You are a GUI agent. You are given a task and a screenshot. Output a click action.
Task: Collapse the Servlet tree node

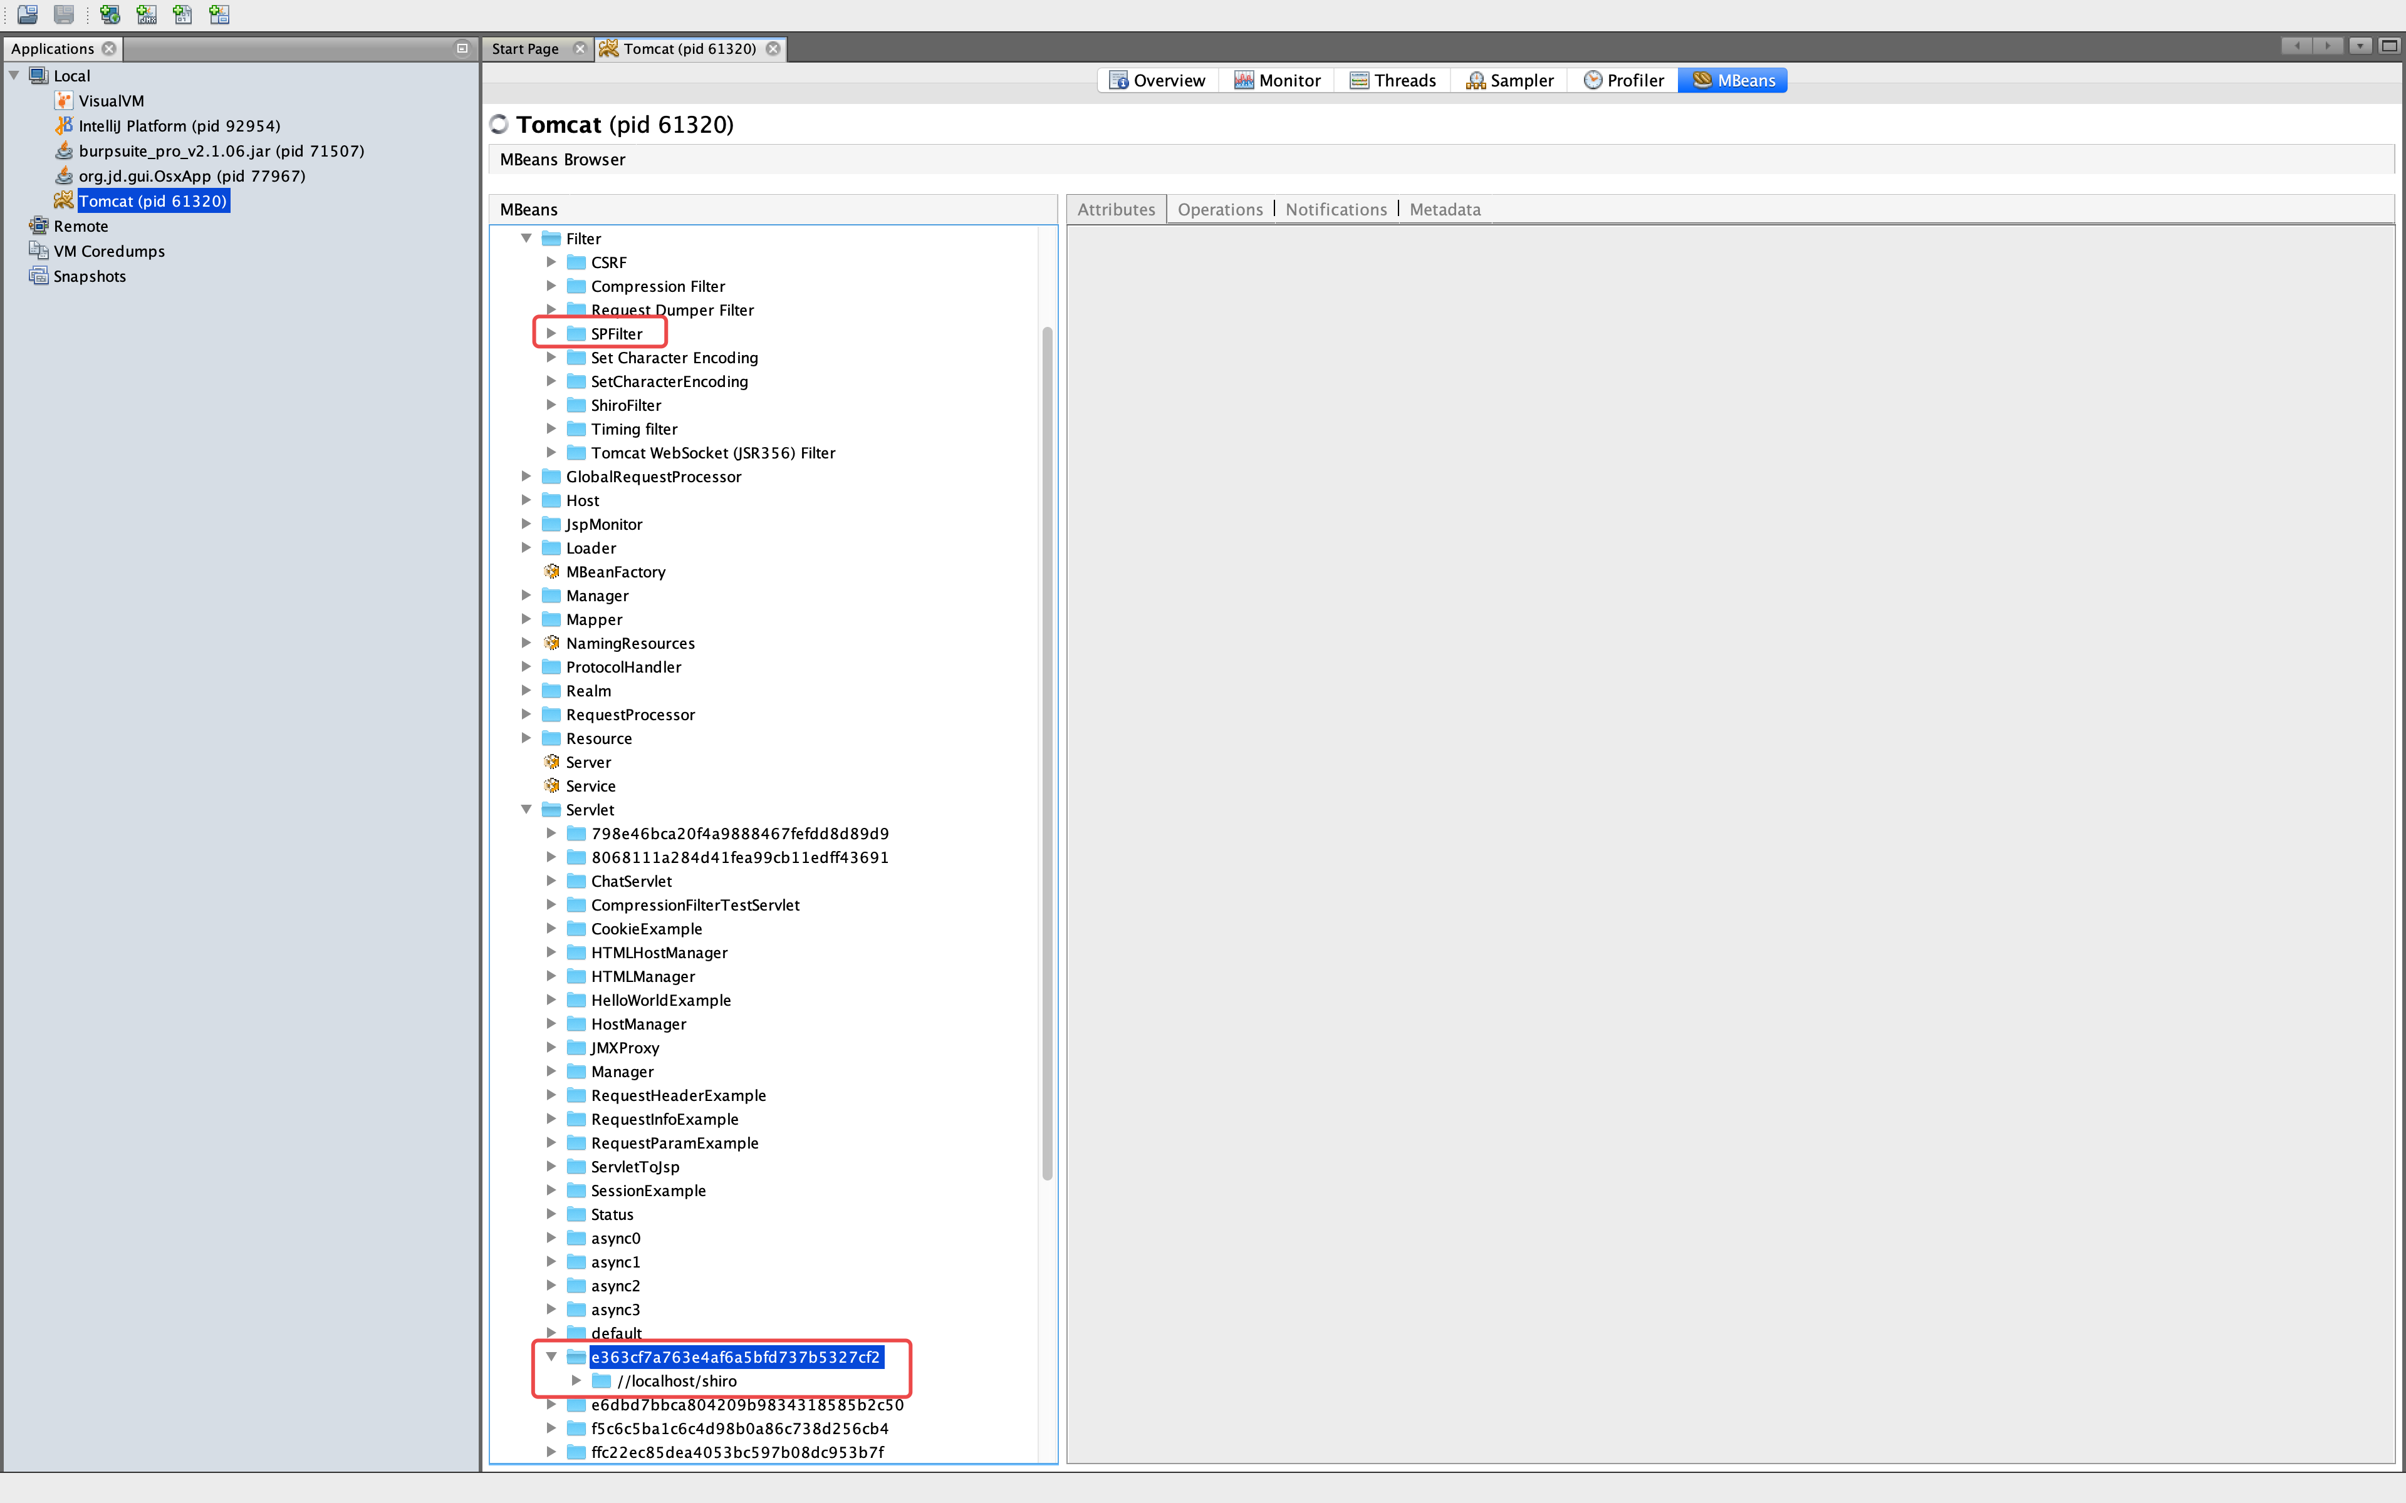527,810
